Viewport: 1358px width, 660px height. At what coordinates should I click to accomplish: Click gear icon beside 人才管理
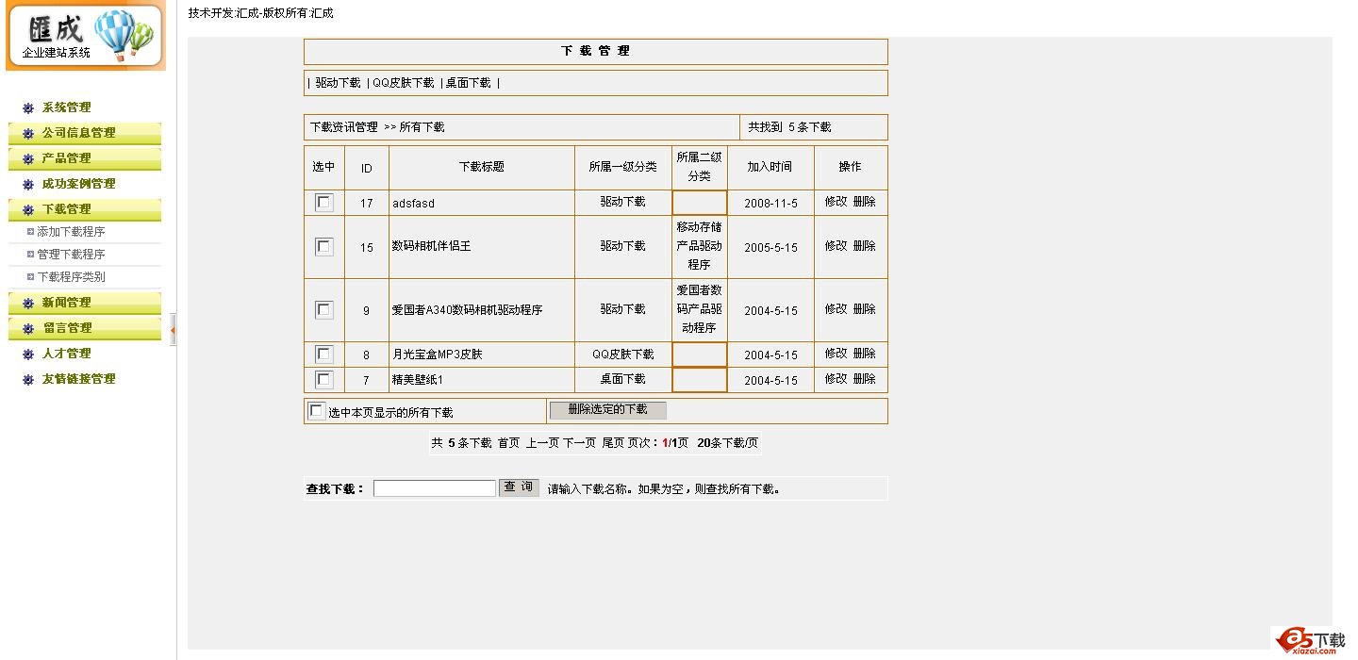28,355
